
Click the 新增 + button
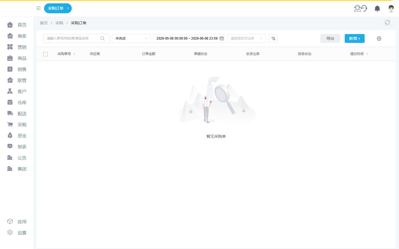pyautogui.click(x=355, y=38)
